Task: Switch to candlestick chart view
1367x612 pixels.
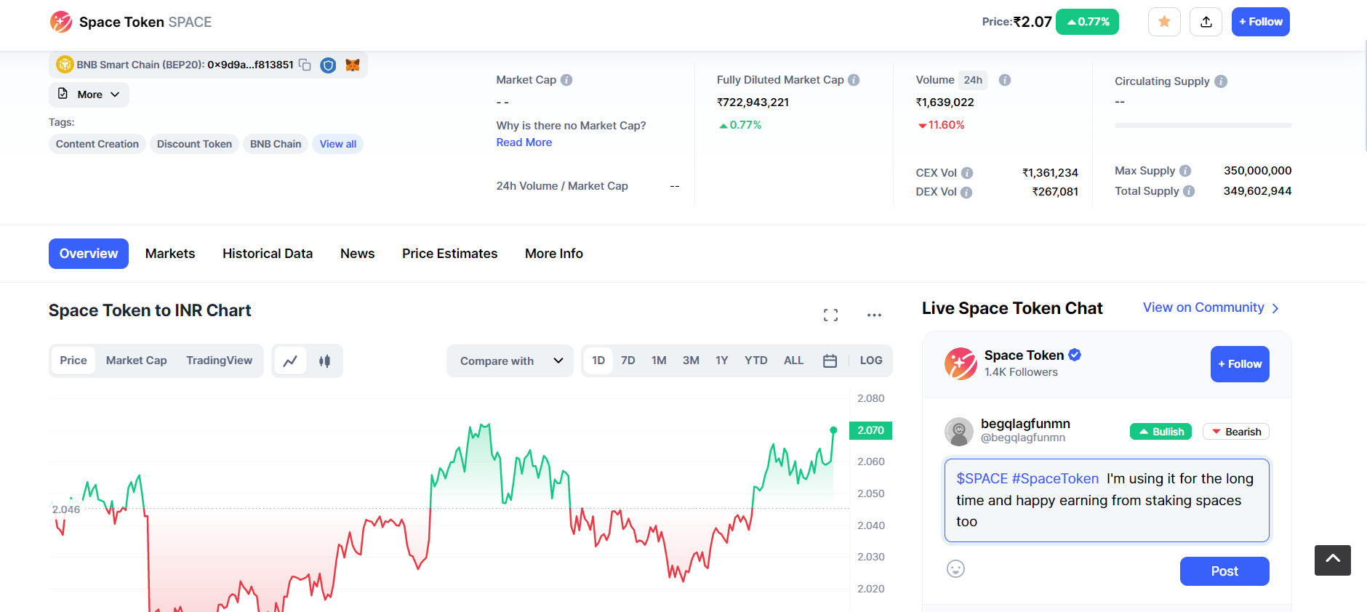Action: pyautogui.click(x=325, y=361)
